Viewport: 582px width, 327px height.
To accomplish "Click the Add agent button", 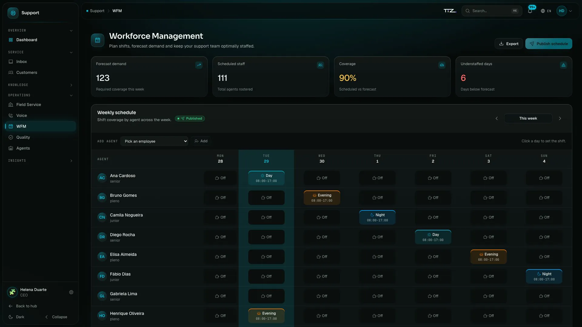I will pos(201,141).
